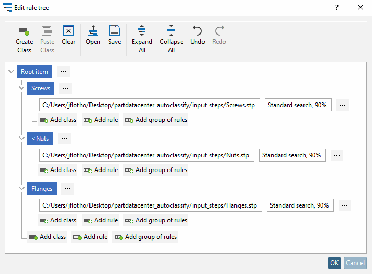Select the Flanges class node
Image resolution: width=372 pixels, height=274 pixels.
tap(42, 189)
